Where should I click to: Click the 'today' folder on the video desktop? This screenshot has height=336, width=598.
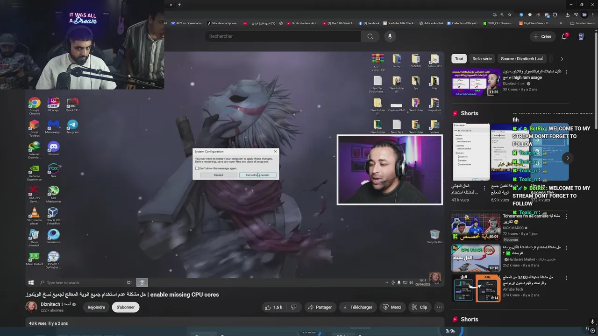click(397, 61)
